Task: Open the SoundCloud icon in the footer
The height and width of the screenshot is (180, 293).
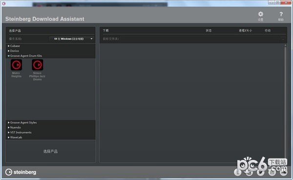Action: pyautogui.click(x=283, y=172)
